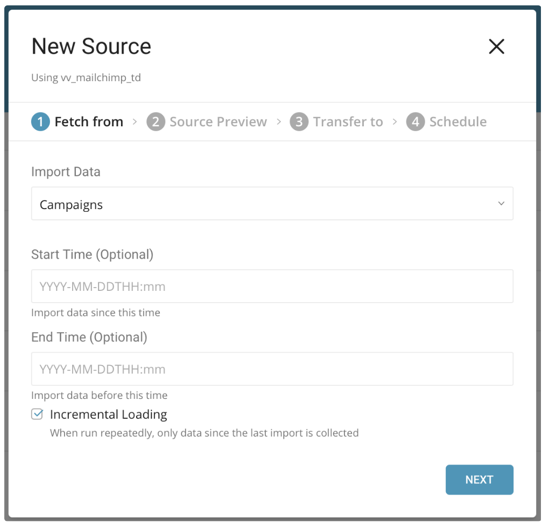Image resolution: width=549 pixels, height=529 pixels.
Task: Click the Incremental Loading label text
Action: point(108,414)
